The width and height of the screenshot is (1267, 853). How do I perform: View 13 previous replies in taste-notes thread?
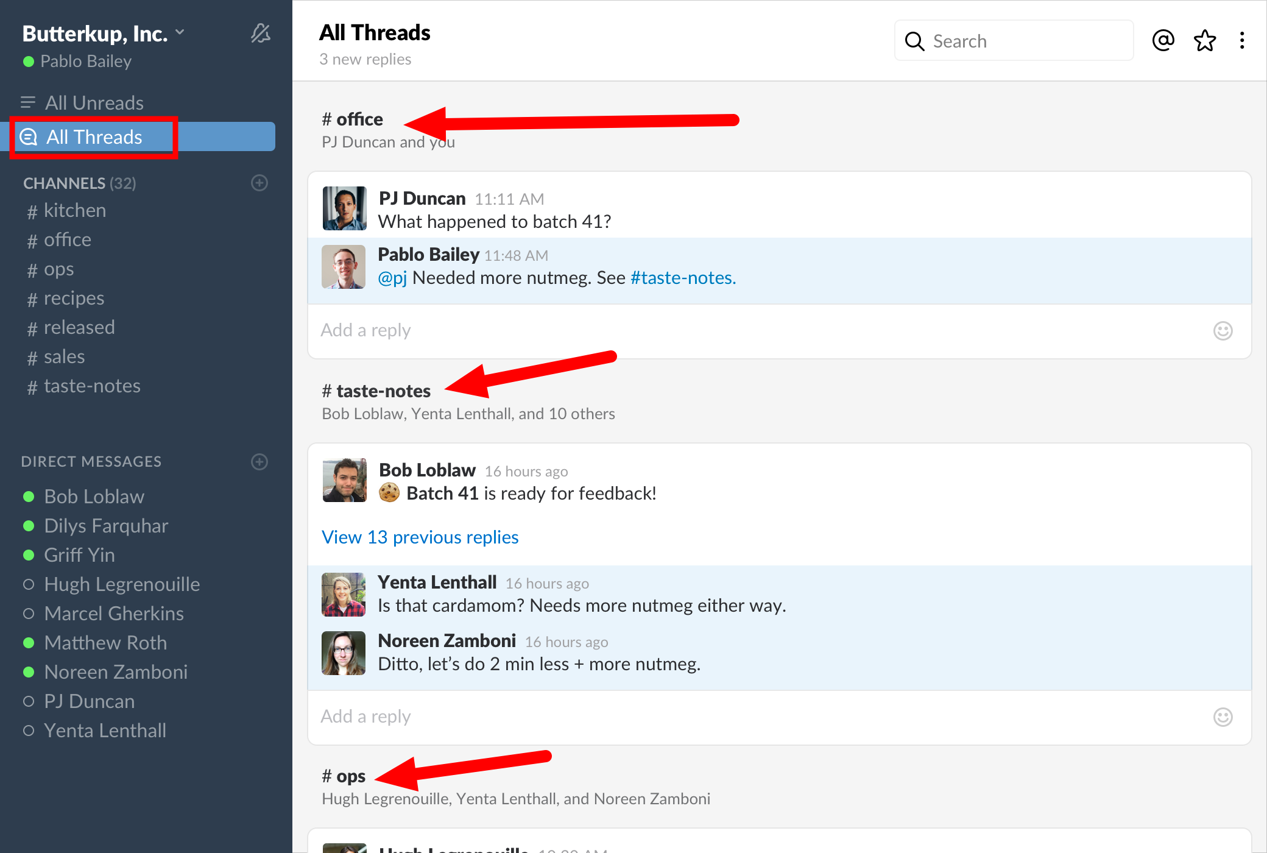click(420, 537)
